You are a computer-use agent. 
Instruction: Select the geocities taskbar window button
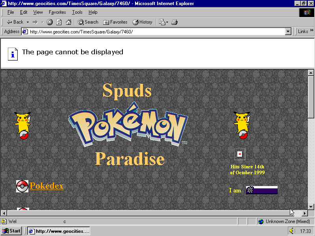pos(58,231)
